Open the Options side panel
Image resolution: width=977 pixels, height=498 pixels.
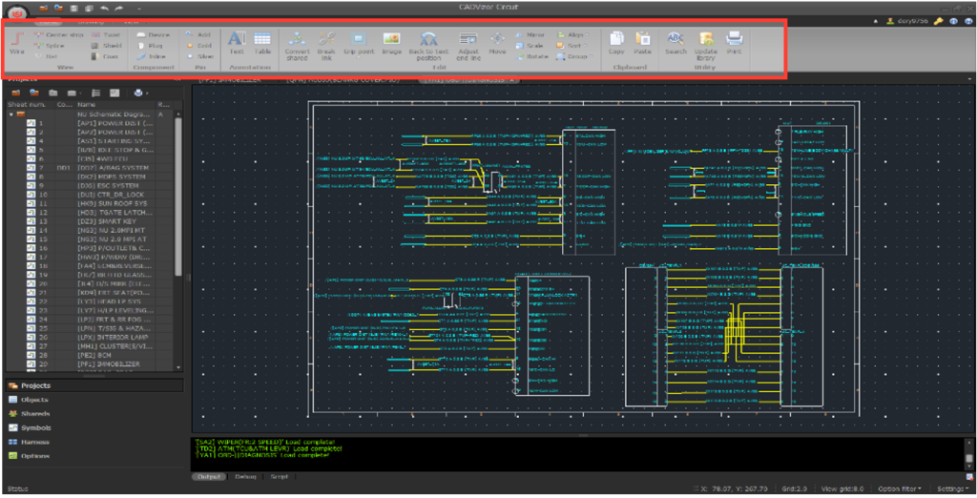point(94,456)
